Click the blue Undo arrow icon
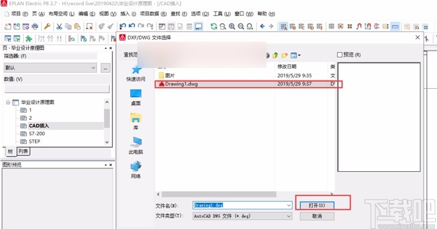 coord(131,26)
